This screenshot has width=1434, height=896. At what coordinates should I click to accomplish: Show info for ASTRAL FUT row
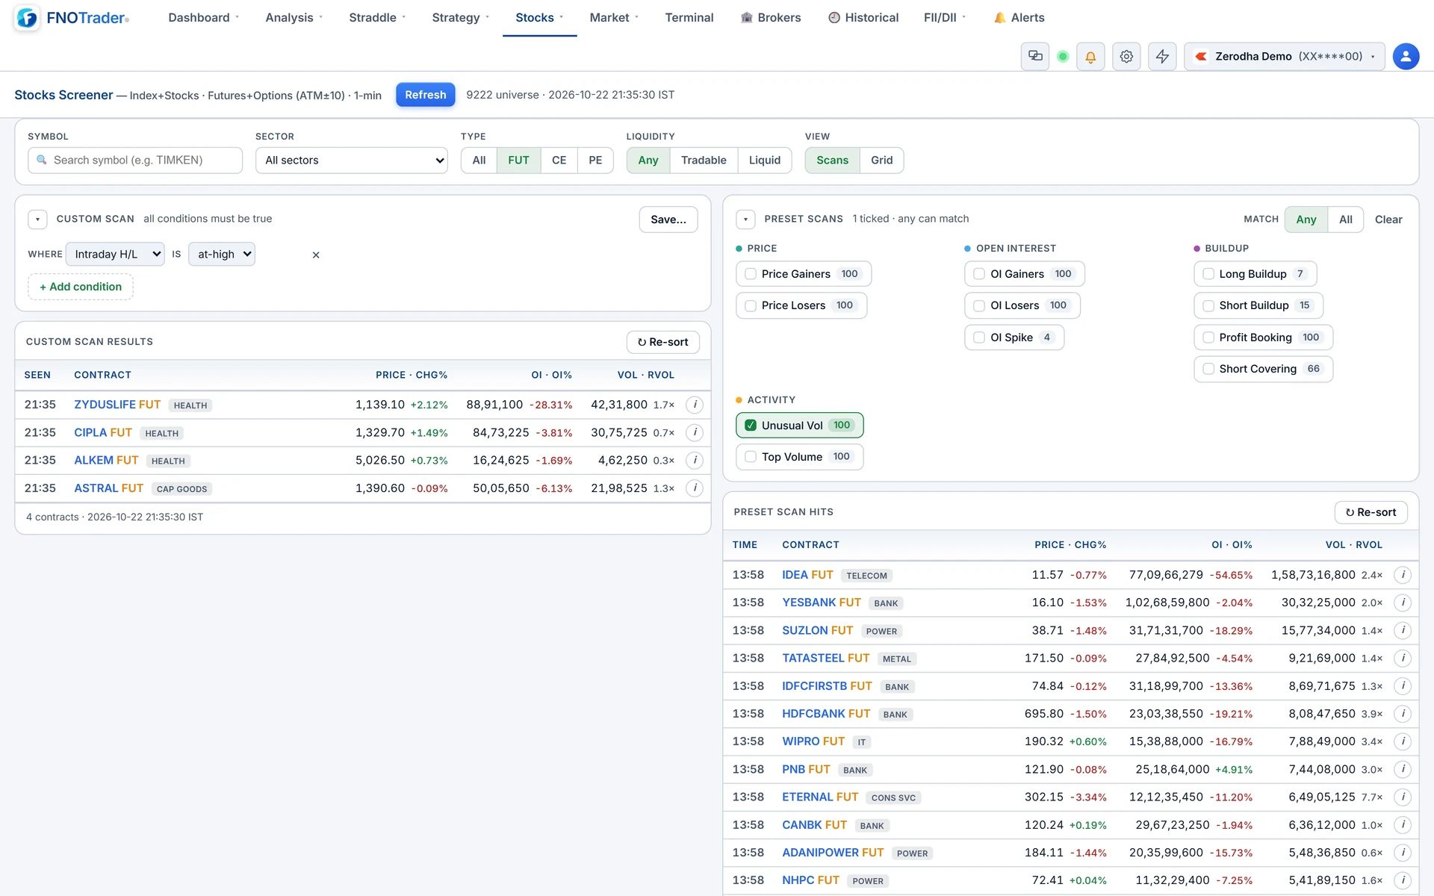(695, 488)
